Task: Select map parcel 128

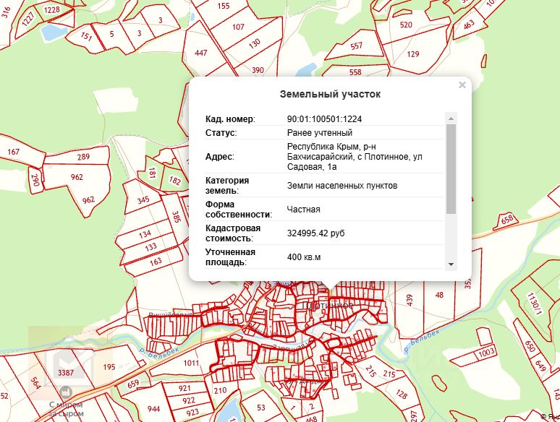Action: click(x=402, y=394)
